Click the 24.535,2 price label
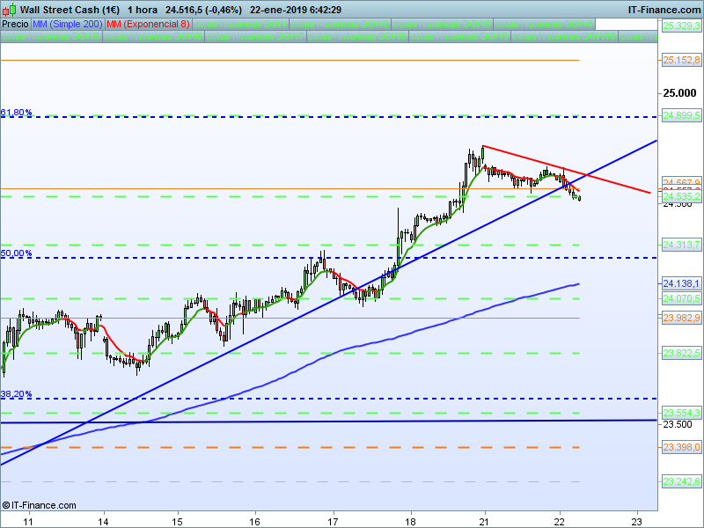Image resolution: width=704 pixels, height=528 pixels. pos(681,196)
